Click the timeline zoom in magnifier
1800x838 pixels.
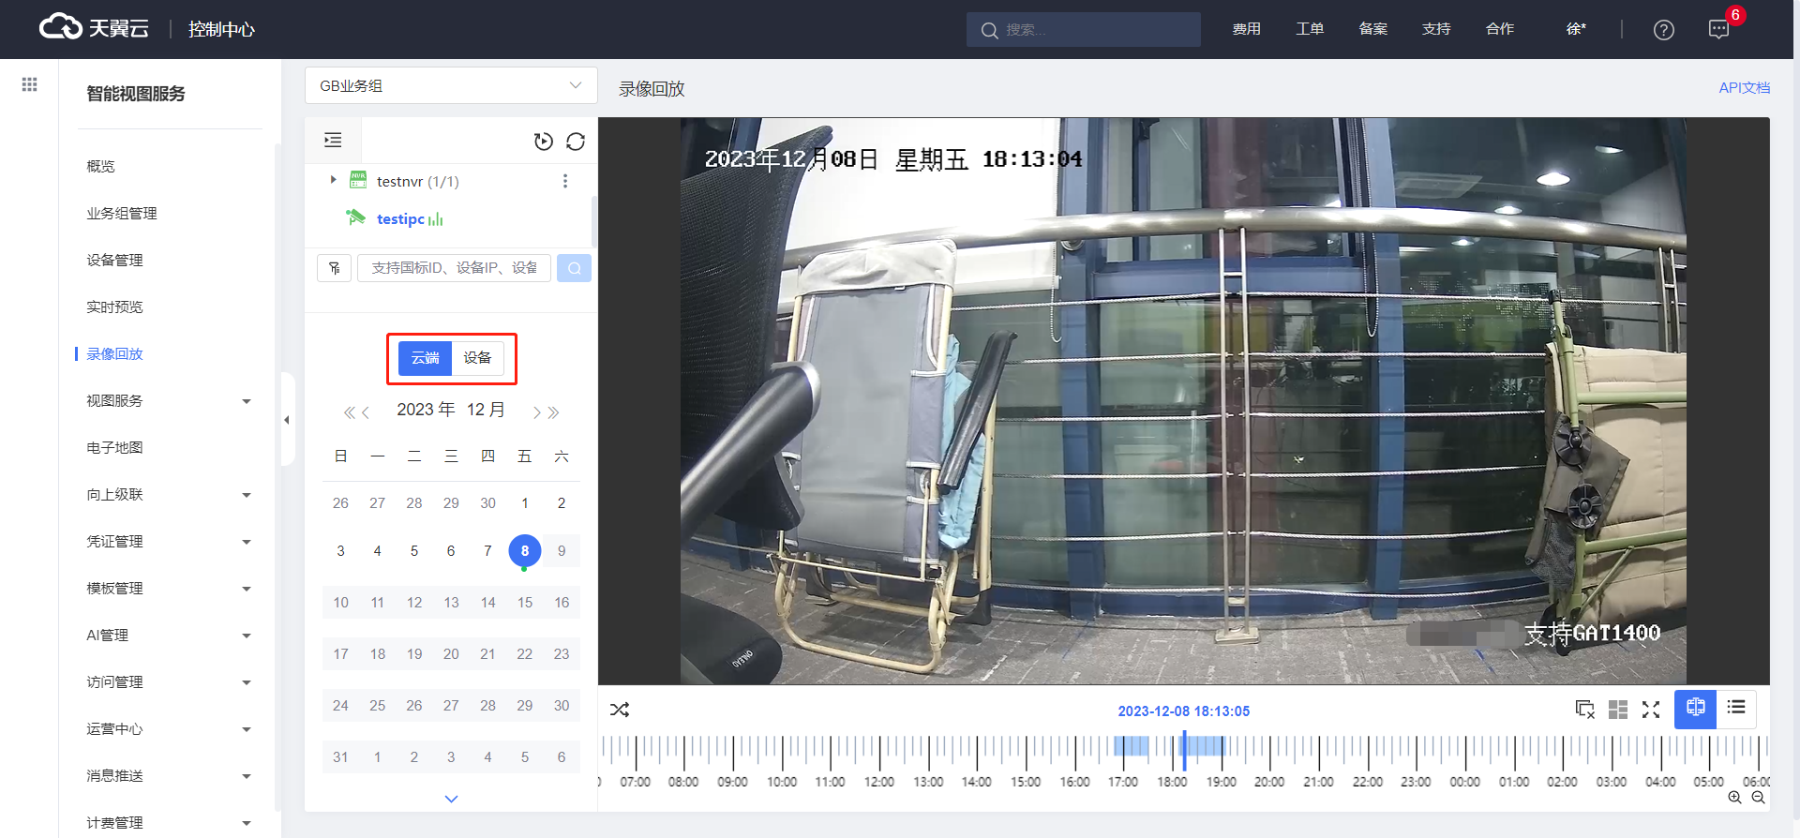pyautogui.click(x=1734, y=798)
